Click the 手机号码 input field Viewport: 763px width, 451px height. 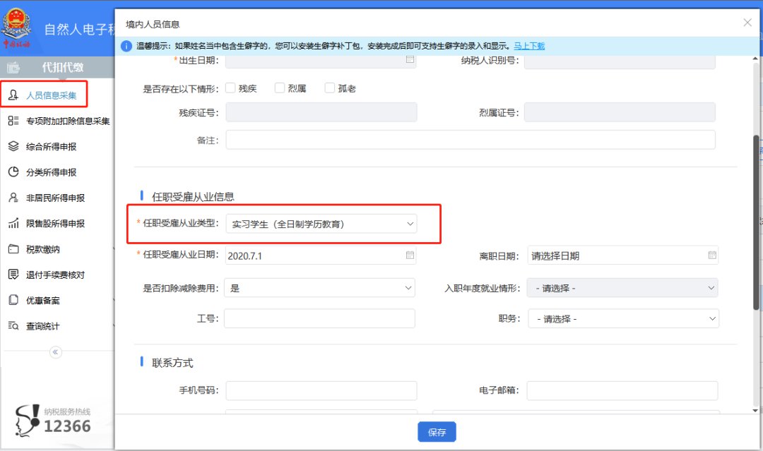(321, 390)
